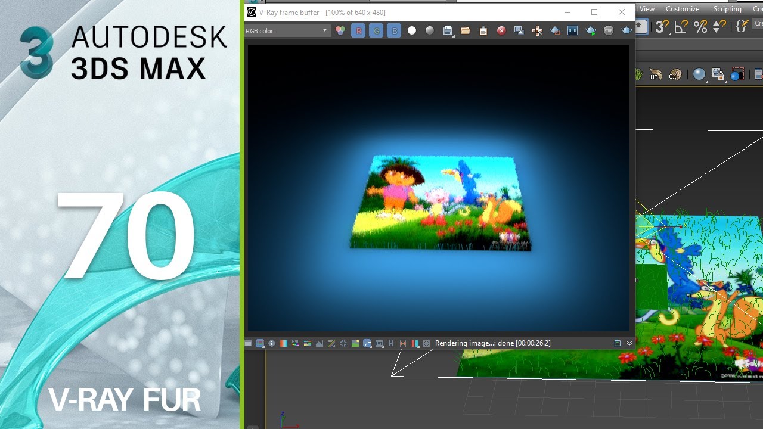Toggle display color space icon
The image size is (763, 429).
tap(367, 343)
